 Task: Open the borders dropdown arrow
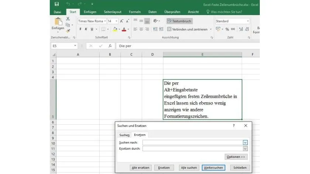click(108, 29)
